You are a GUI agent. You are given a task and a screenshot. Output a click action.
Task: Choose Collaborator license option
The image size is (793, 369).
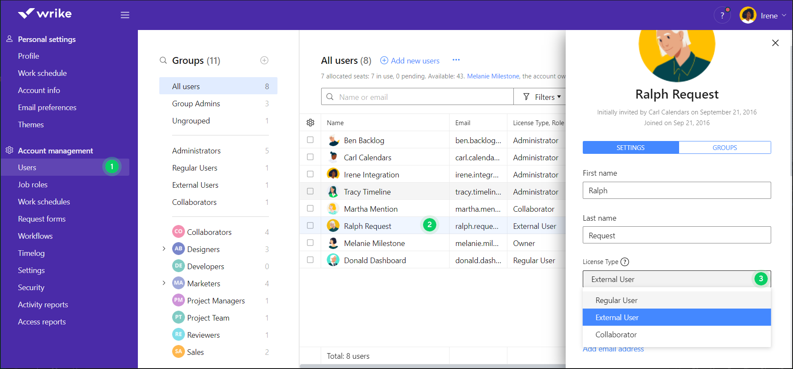(677, 334)
